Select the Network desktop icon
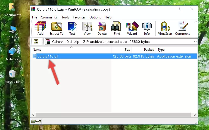 12,54
